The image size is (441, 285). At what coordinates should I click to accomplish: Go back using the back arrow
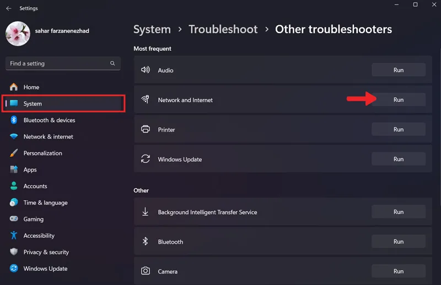pos(9,8)
